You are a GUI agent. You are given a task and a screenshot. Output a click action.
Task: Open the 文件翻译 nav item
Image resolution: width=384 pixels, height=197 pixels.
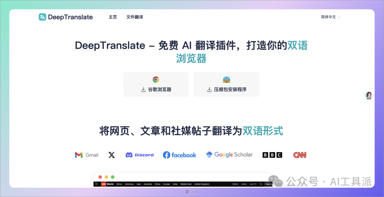click(135, 17)
